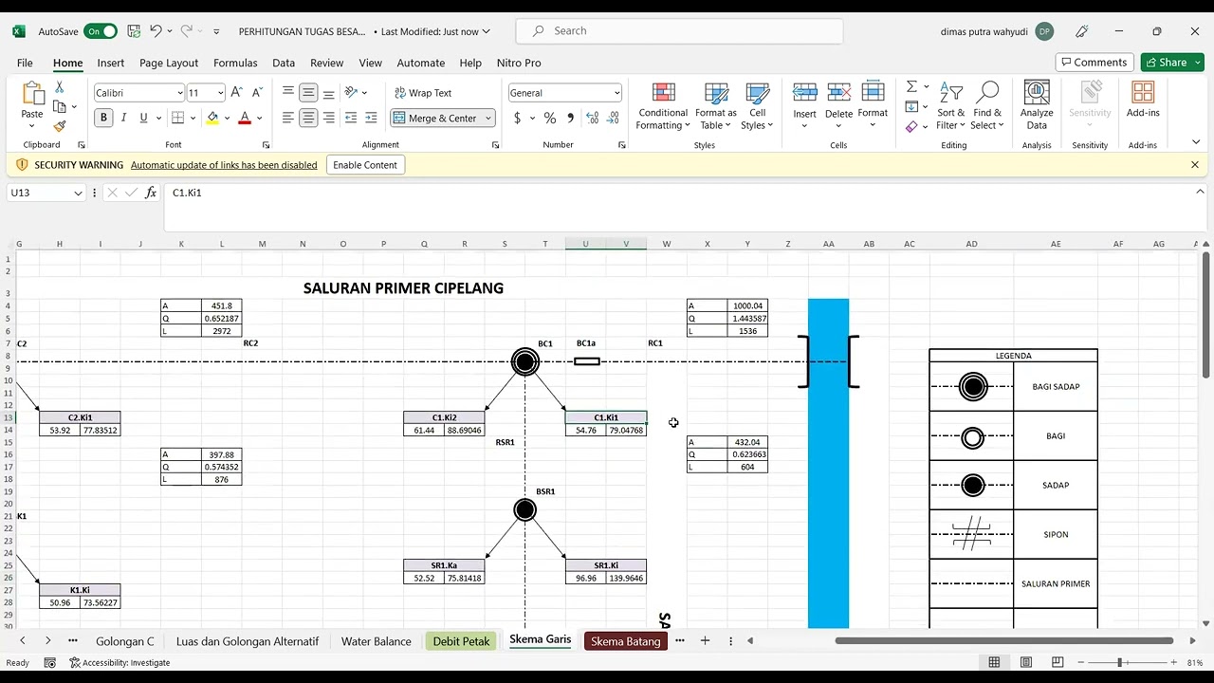The width and height of the screenshot is (1214, 683).
Task: Decrease decimal places
Action: 615,119
